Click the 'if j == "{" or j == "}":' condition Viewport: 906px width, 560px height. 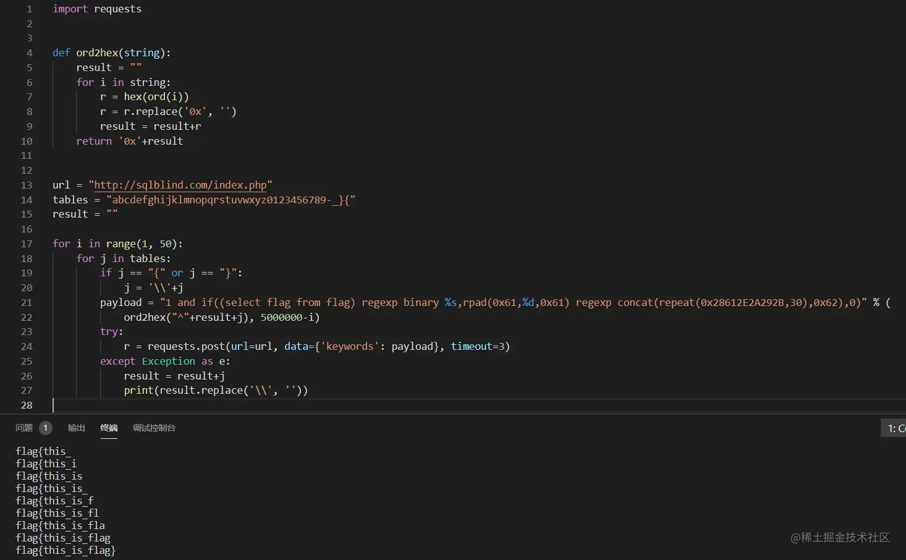pyautogui.click(x=171, y=273)
